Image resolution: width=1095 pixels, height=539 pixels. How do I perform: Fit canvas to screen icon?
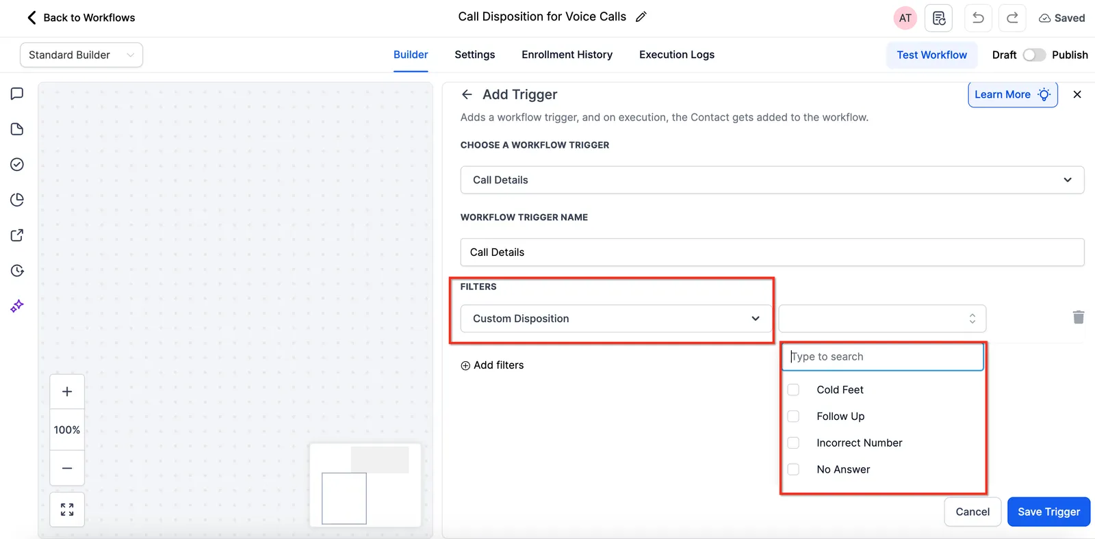pos(67,510)
